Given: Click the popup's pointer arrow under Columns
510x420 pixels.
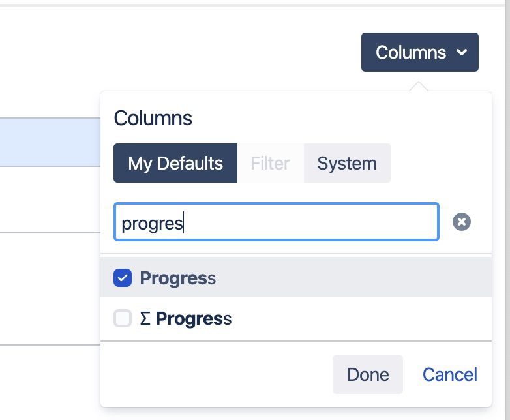Looking at the screenshot, I should 420,87.
